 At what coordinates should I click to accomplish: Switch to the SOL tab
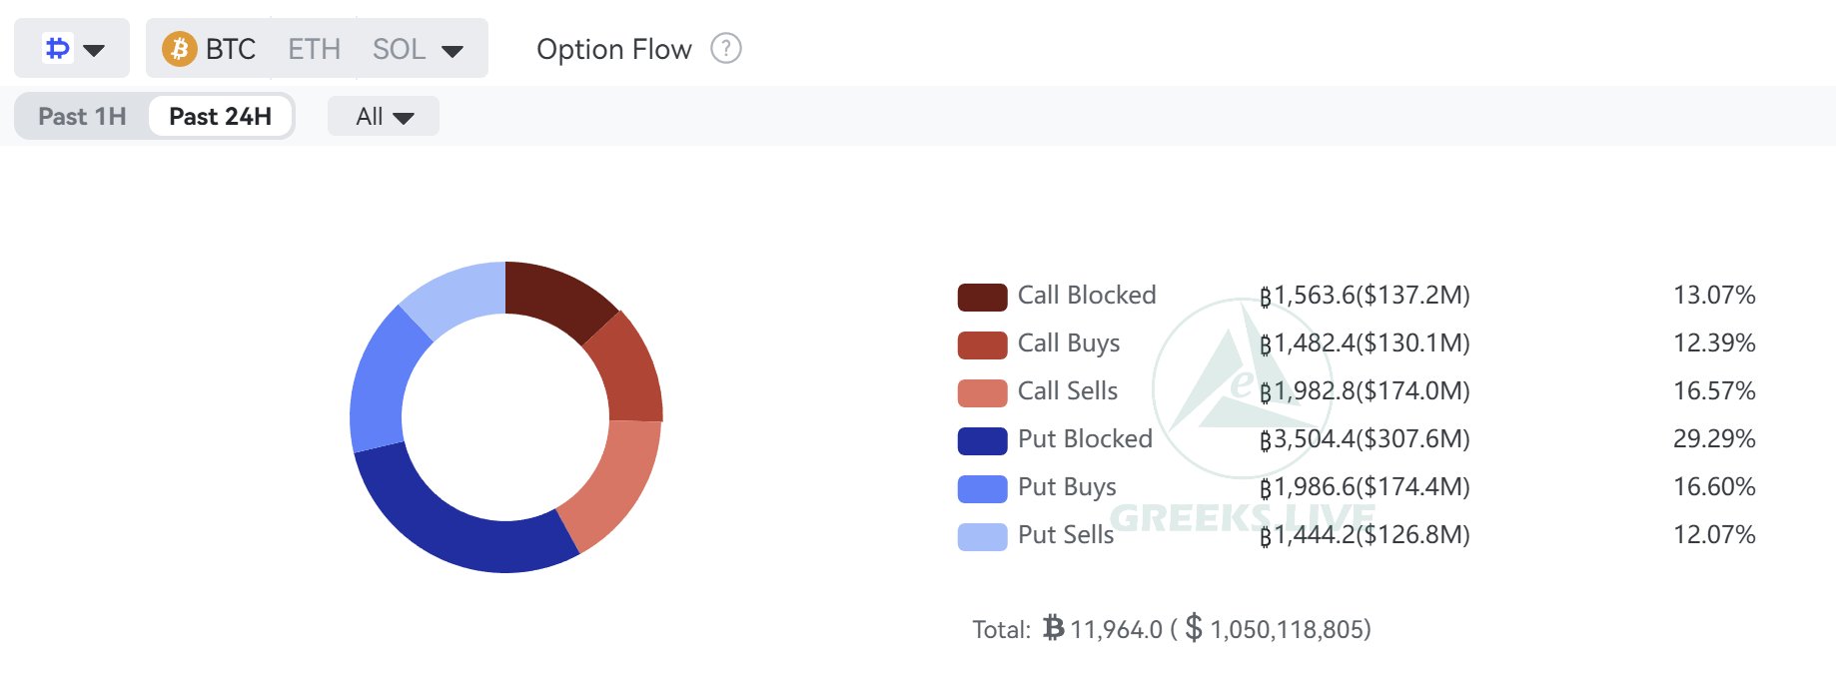399,49
